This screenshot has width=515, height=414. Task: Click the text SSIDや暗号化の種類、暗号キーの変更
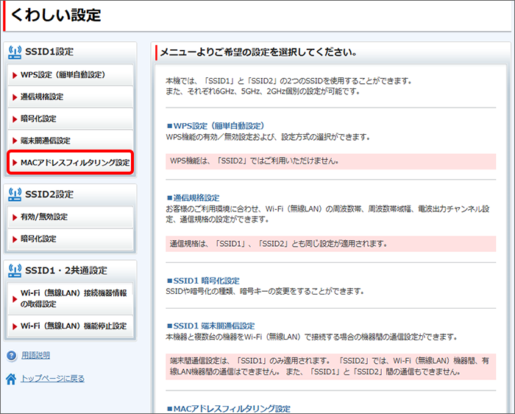click(x=265, y=291)
